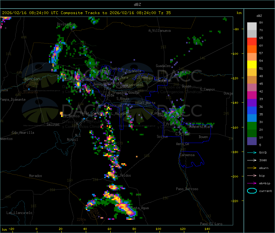Click the pink bip arrow in legend
275x233 pixels.
point(252,175)
